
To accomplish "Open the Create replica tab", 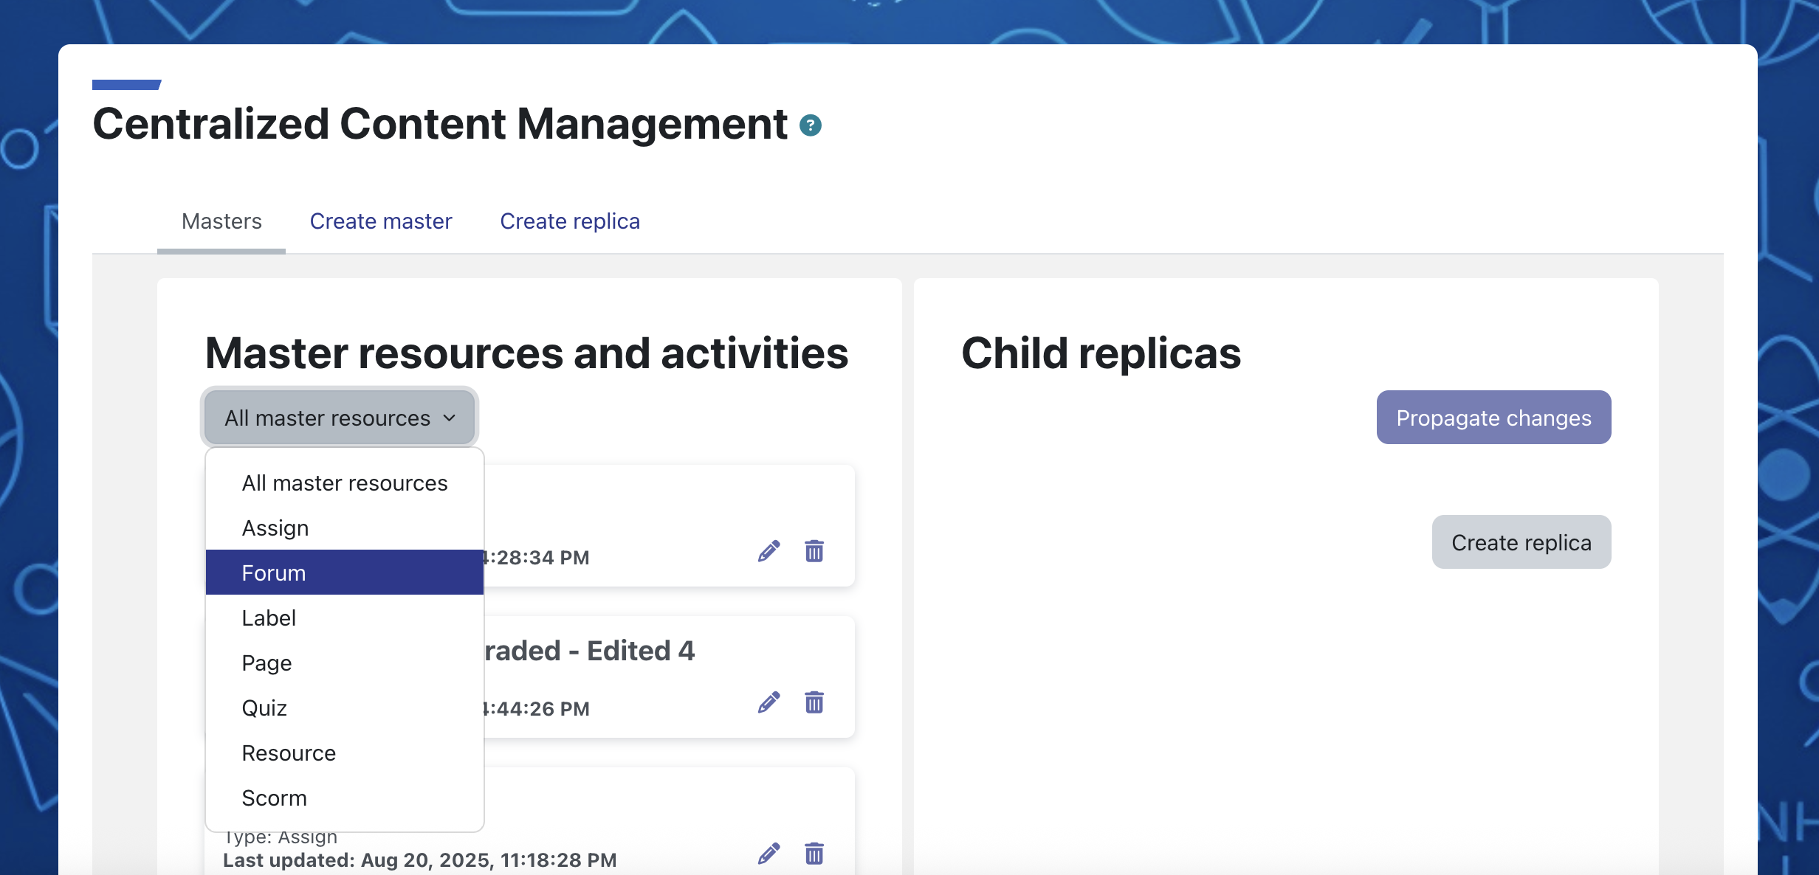I will coord(570,221).
